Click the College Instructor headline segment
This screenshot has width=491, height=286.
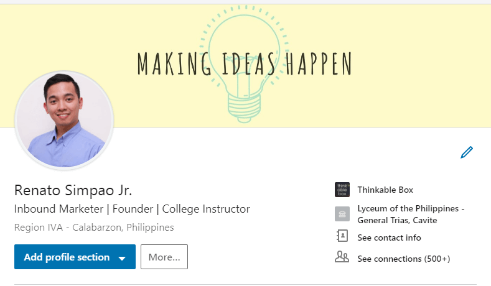206,209
